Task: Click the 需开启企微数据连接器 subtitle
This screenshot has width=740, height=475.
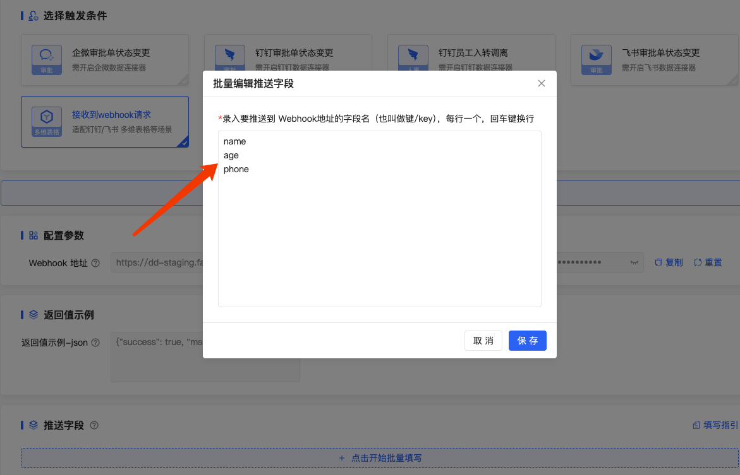Action: (109, 68)
